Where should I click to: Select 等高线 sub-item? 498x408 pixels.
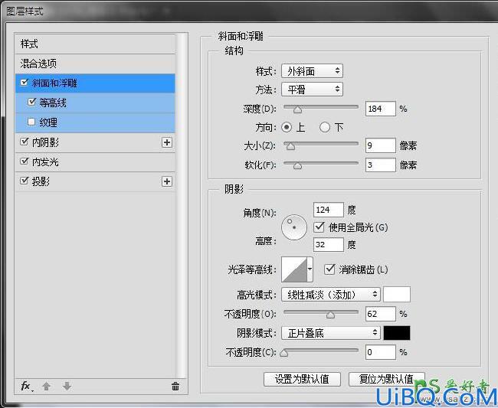(x=95, y=103)
